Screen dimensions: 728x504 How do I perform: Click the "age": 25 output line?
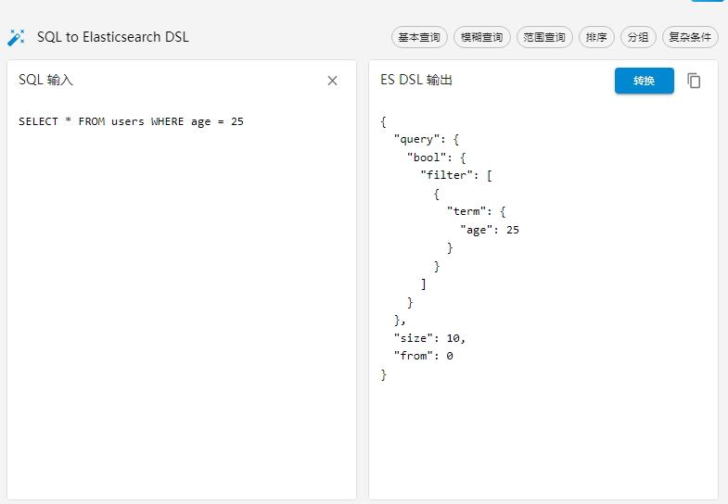click(x=489, y=230)
